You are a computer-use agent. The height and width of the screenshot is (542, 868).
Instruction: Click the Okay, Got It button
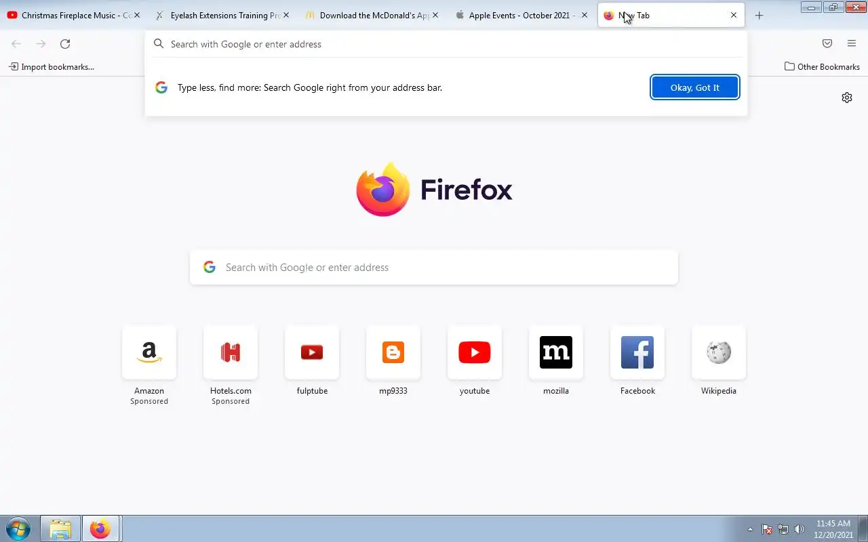coord(695,87)
